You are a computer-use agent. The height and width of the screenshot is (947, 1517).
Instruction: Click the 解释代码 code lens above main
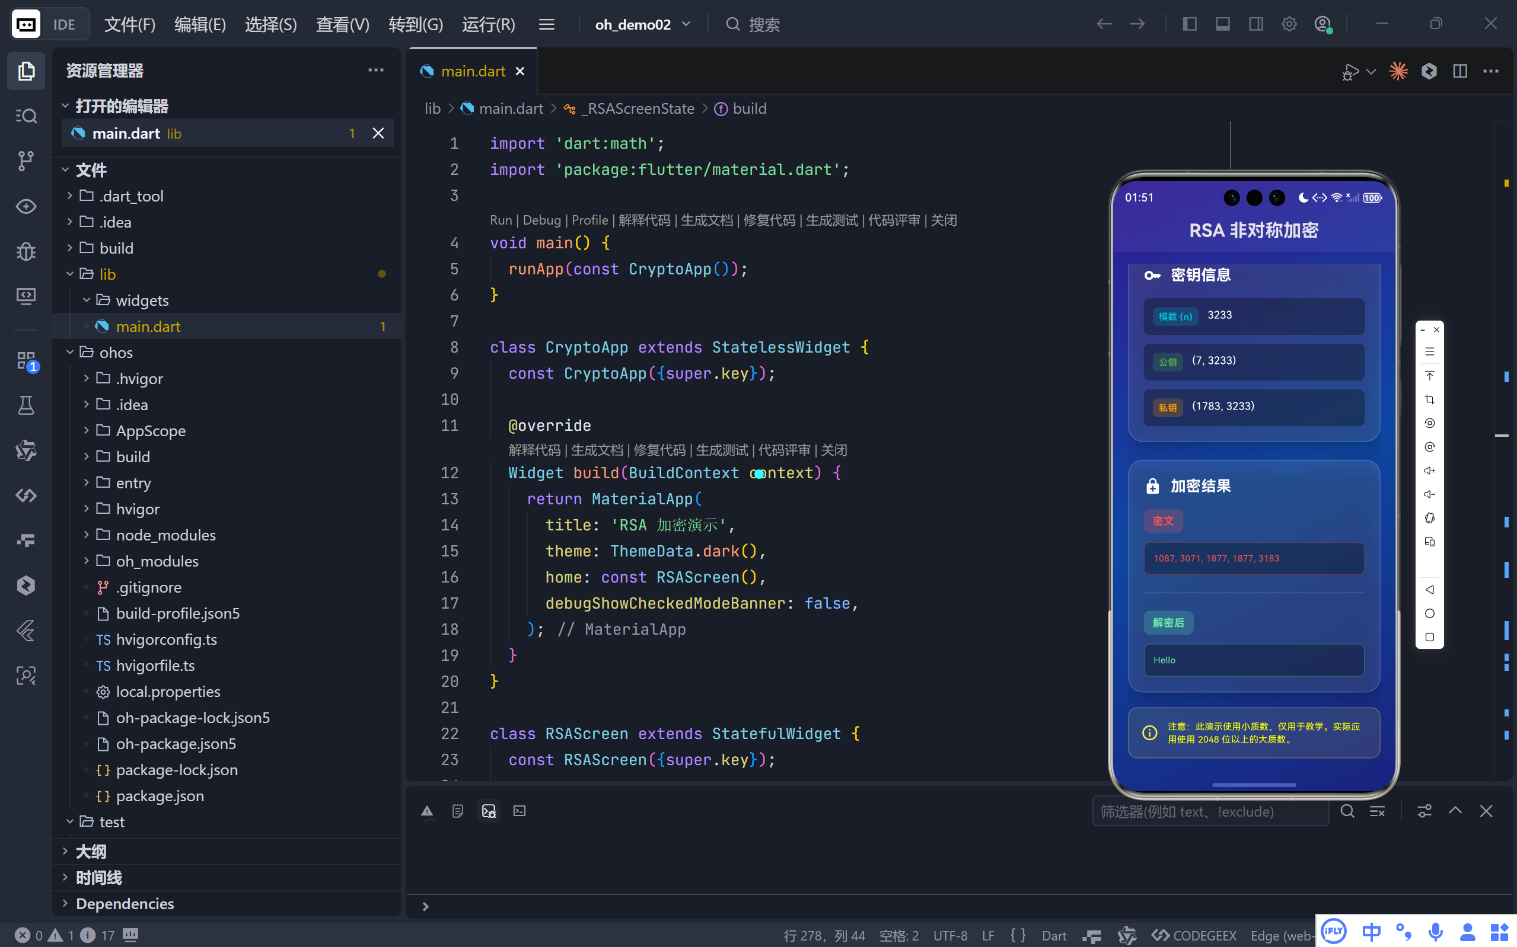coord(643,220)
